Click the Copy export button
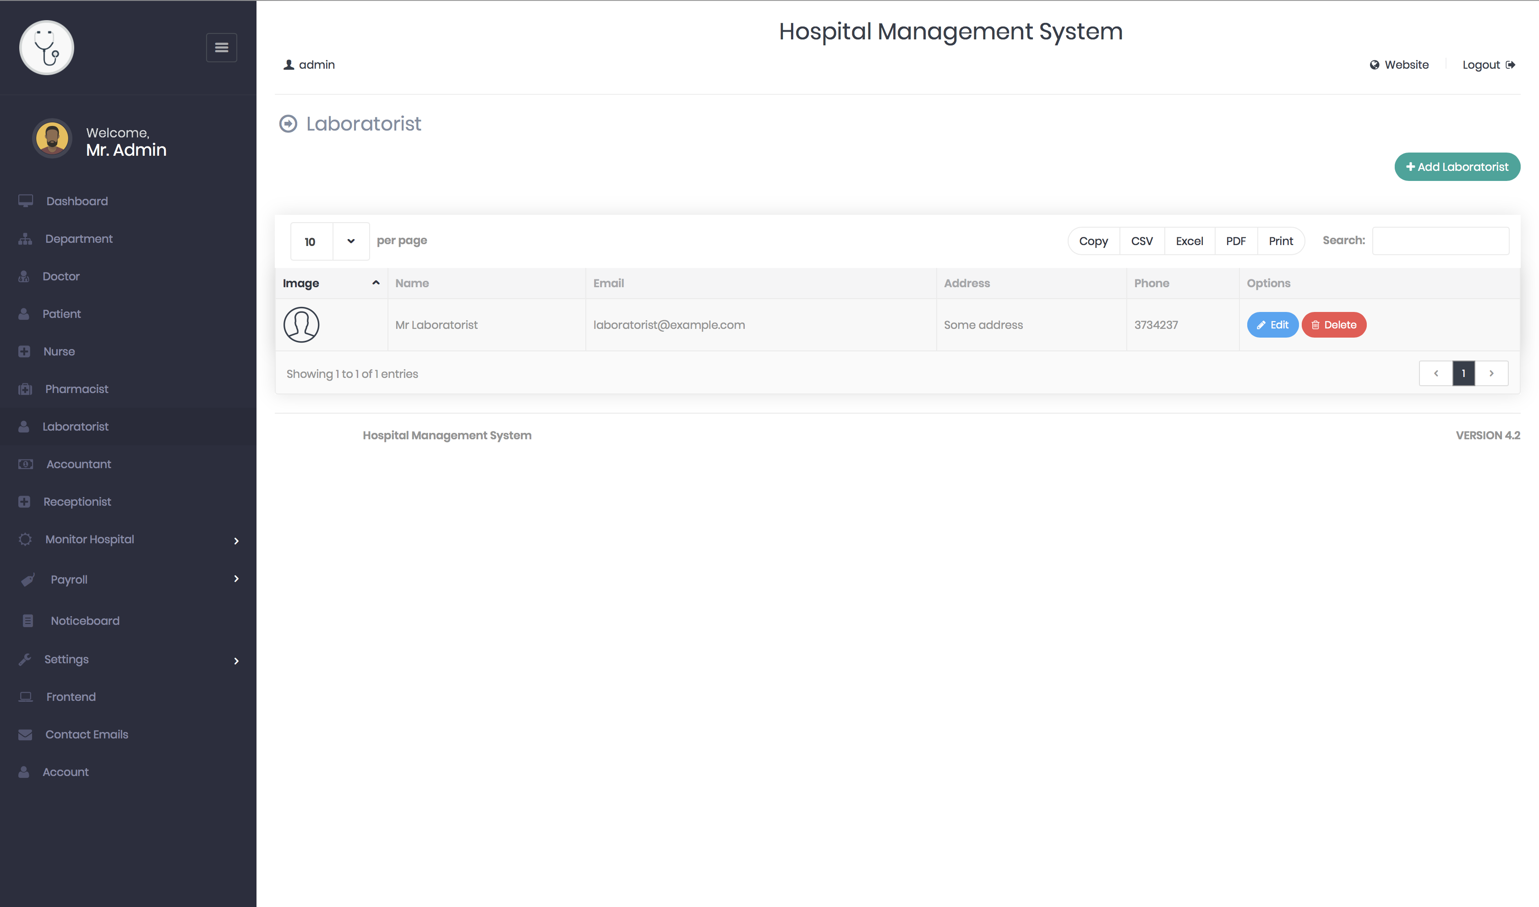This screenshot has width=1539, height=907. [1094, 241]
